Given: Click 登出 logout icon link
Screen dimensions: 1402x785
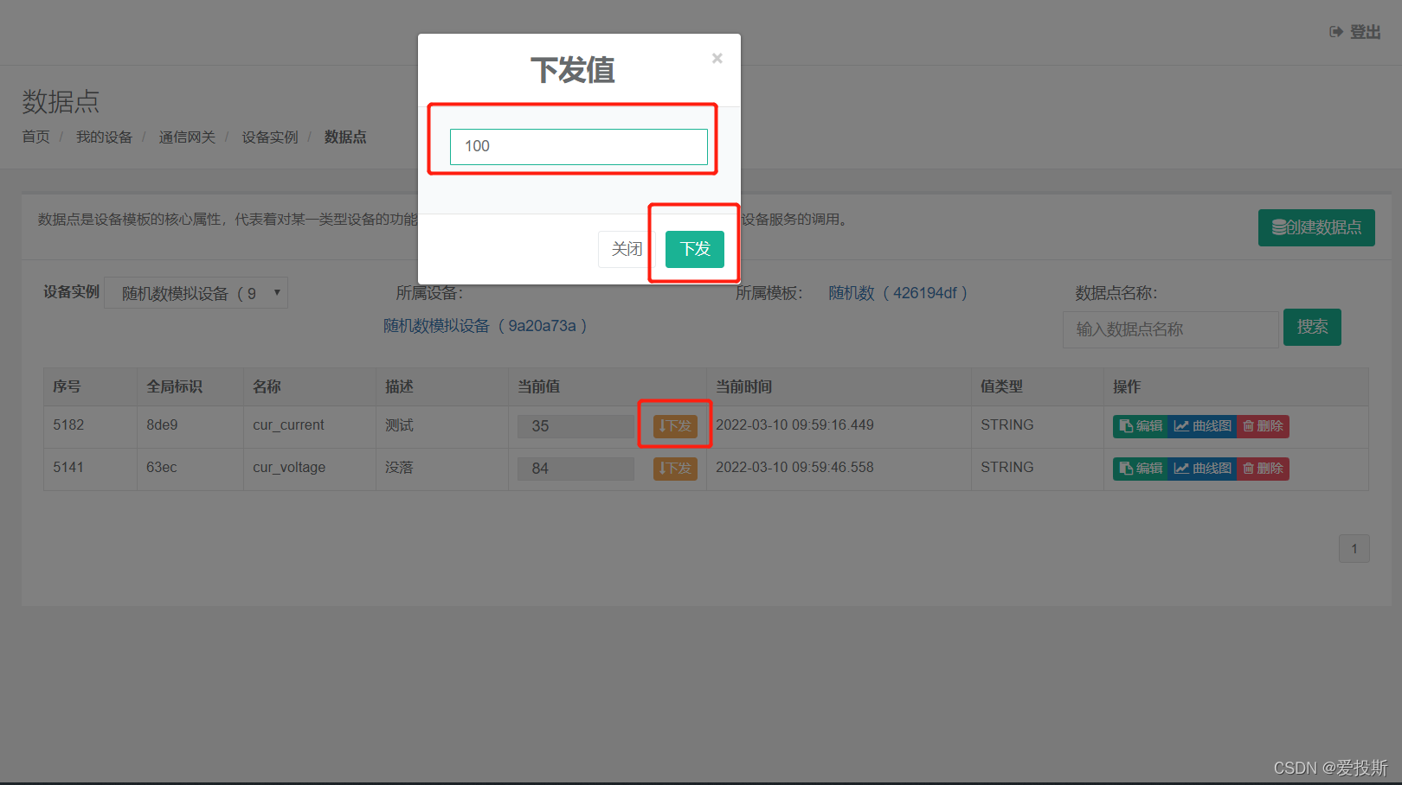Looking at the screenshot, I should tap(1354, 32).
